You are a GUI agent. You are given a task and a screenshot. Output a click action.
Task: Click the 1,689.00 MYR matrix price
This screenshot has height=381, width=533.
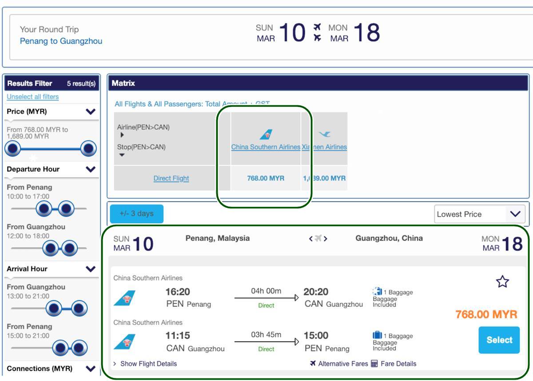click(x=324, y=178)
